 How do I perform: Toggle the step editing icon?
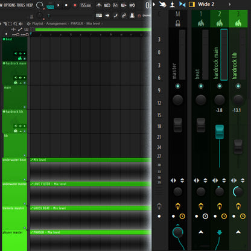tap(116, 15)
